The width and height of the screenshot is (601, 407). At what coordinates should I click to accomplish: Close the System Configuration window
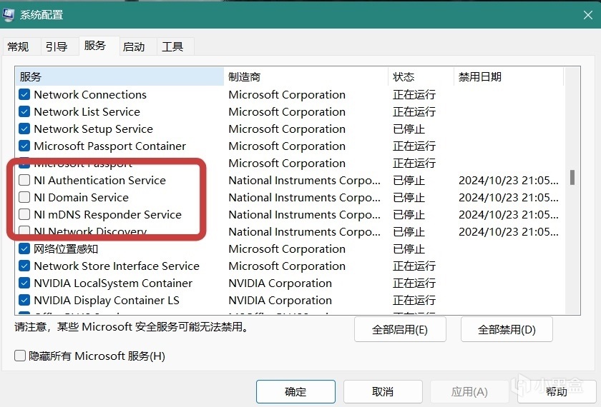(587, 14)
